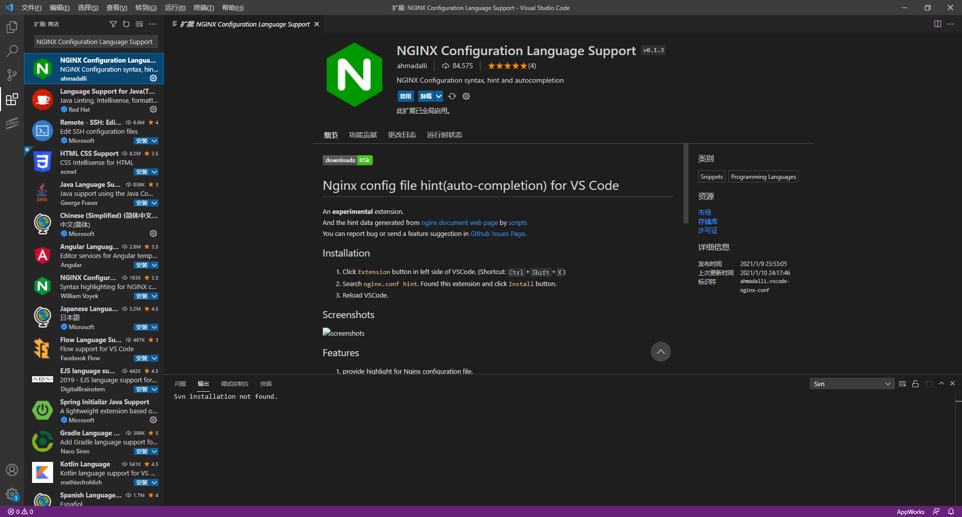
Task: Click the feedback icon in status bar
Action: [x=936, y=511]
